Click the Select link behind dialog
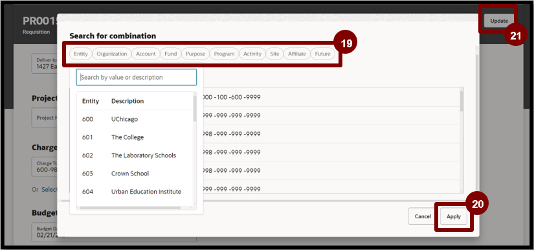Viewport: 534px width, 250px height. coord(49,189)
